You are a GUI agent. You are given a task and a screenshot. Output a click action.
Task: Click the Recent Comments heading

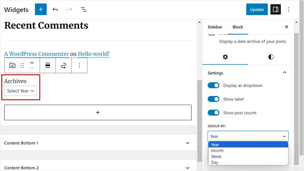click(x=46, y=25)
